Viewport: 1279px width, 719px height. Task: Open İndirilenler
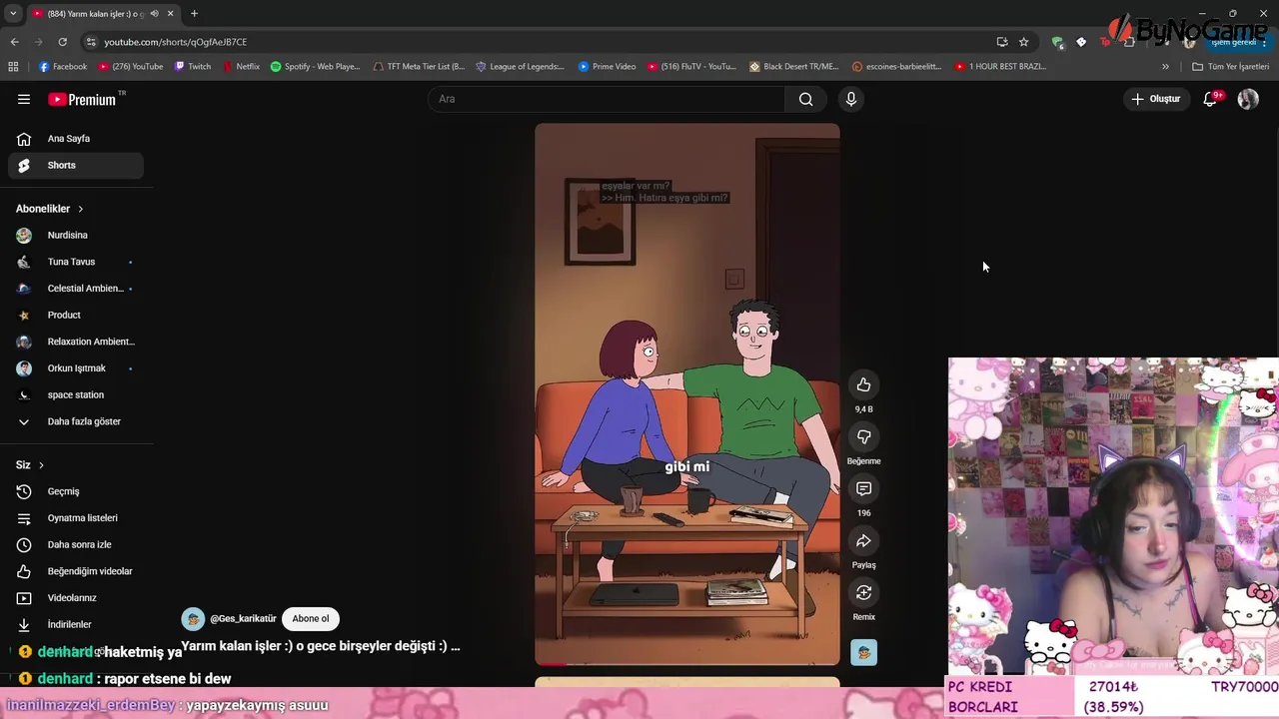click(x=76, y=624)
